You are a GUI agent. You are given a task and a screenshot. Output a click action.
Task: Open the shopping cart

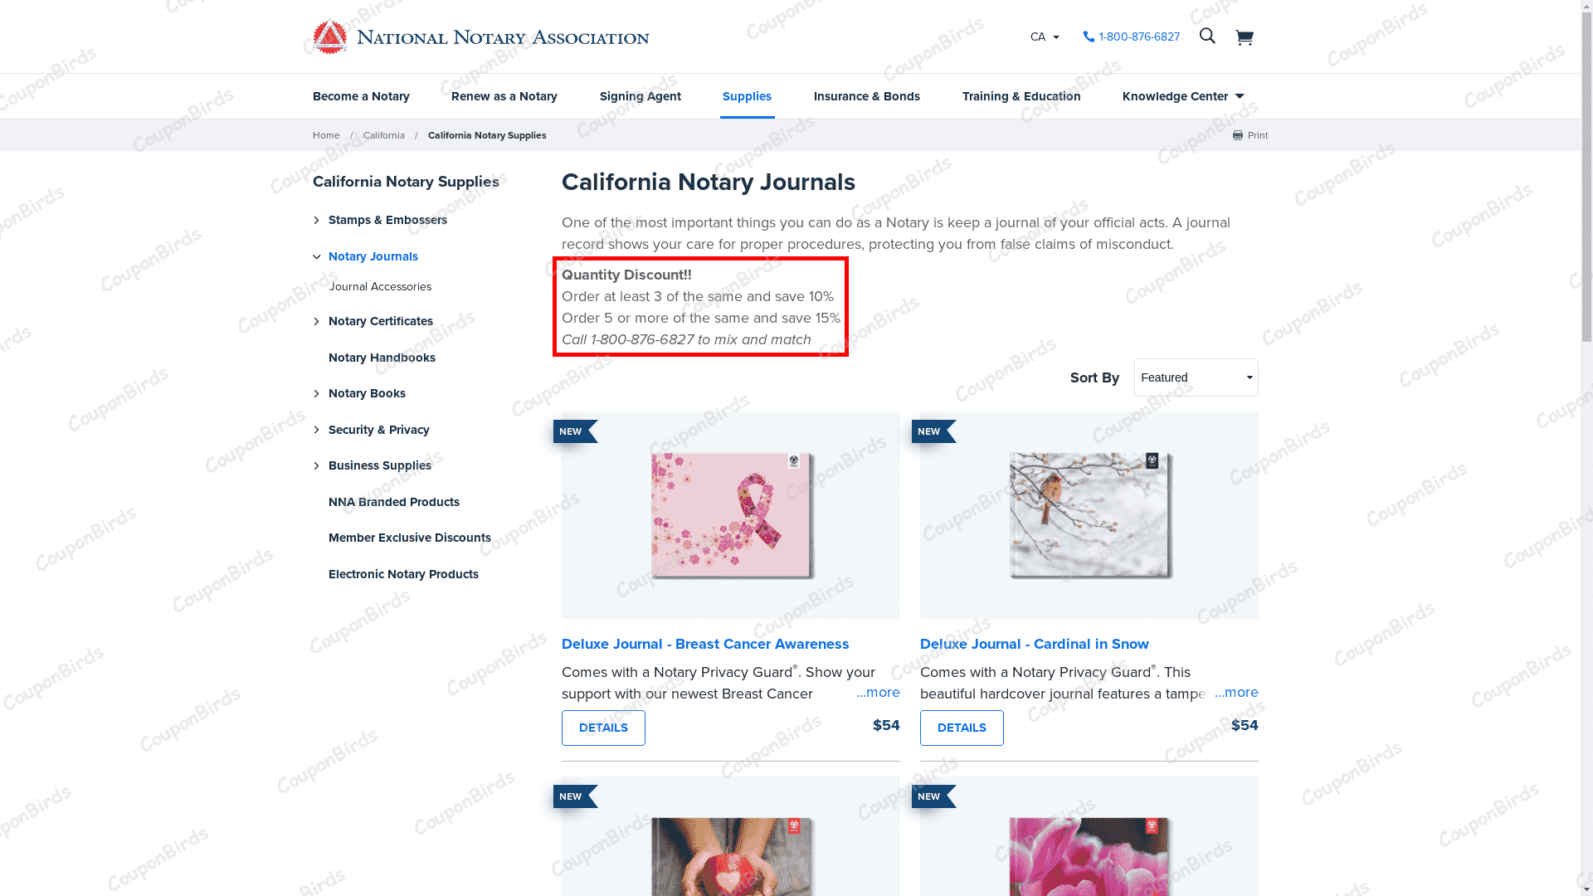[x=1245, y=37]
